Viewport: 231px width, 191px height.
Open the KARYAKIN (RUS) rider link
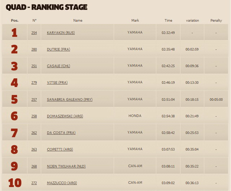coord(61,33)
